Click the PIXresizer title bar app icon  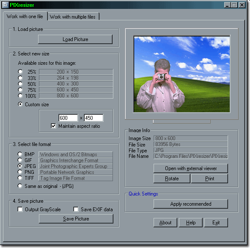click(x=5, y=5)
